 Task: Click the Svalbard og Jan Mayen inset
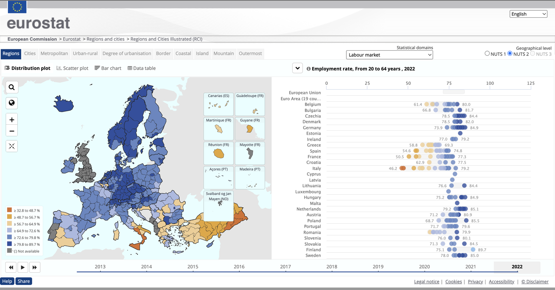pos(219,206)
